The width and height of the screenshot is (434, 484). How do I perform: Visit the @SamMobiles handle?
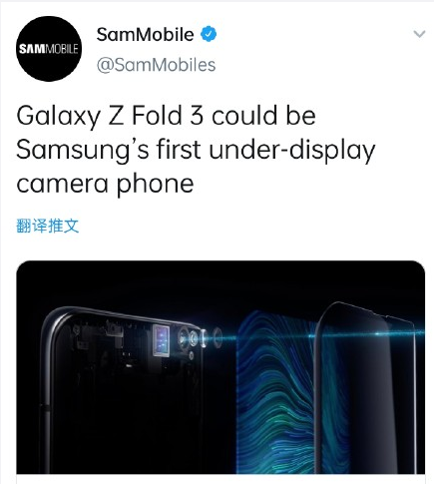(156, 65)
